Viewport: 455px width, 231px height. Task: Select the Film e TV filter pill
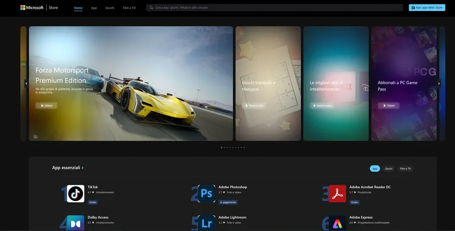click(x=405, y=168)
